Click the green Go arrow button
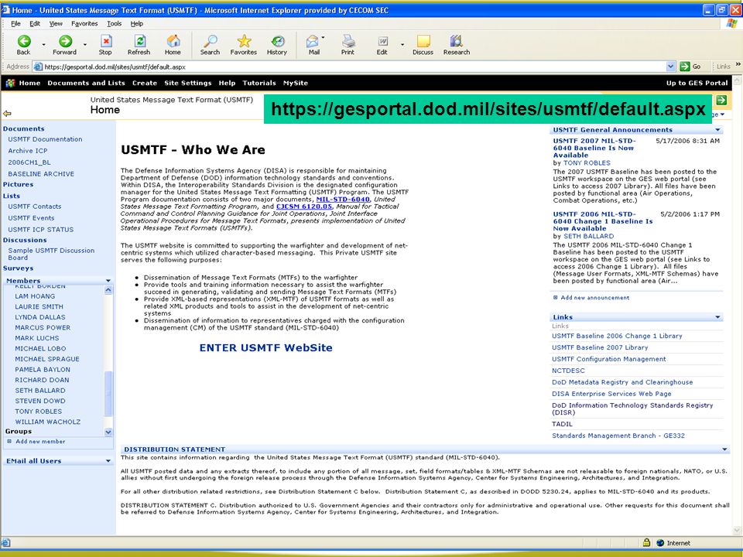 [685, 67]
